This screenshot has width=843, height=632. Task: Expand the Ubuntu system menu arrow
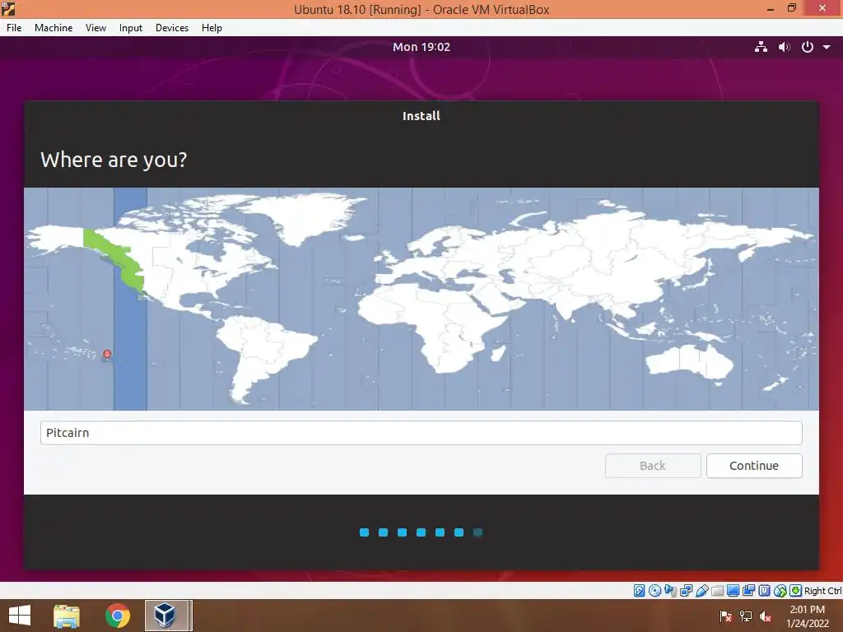point(827,47)
